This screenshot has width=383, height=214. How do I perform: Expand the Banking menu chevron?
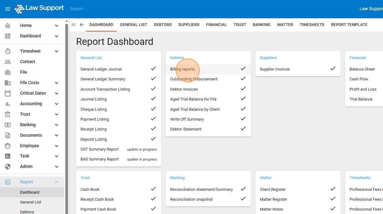(x=56, y=125)
